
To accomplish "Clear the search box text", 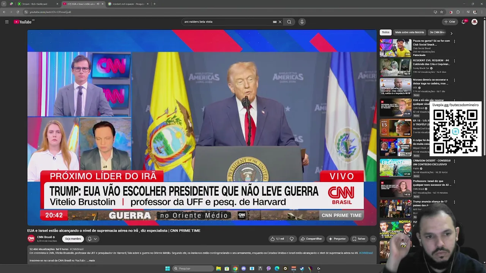I will 280,22.
